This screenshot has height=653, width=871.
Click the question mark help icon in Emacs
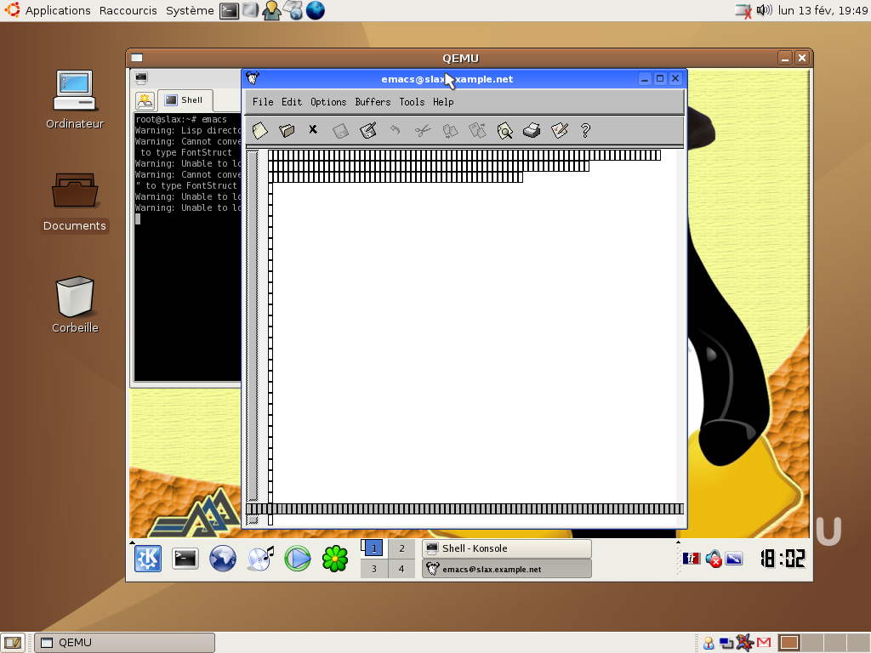[585, 130]
